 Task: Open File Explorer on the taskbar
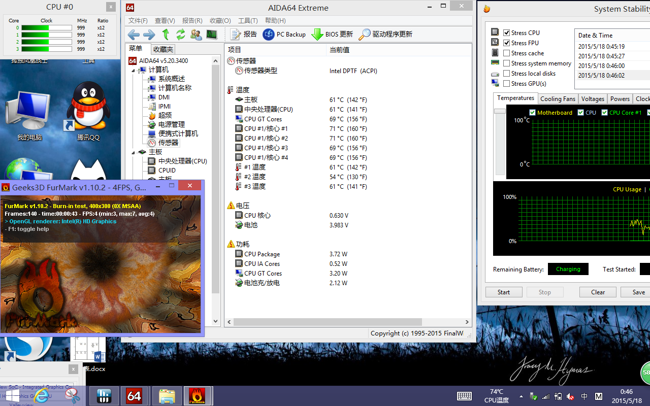[x=167, y=396]
